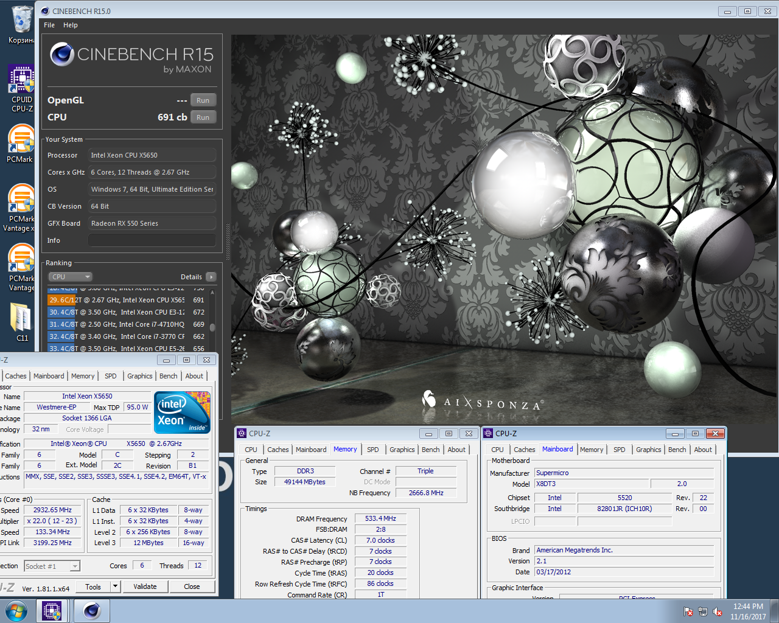Click the CPU-Z Memory window title icon
Image resolution: width=779 pixels, height=623 pixels.
click(x=242, y=433)
